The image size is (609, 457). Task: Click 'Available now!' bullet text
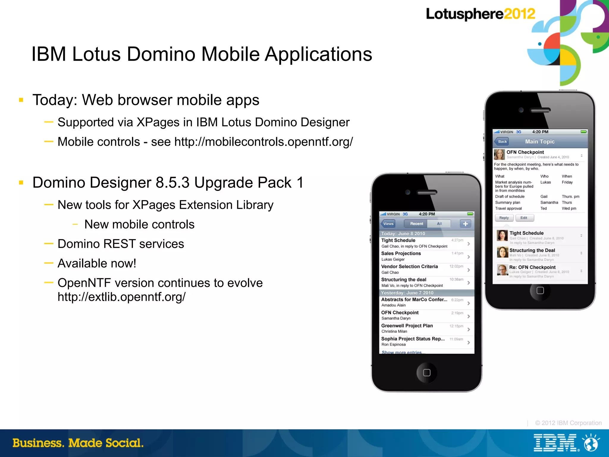pyautogui.click(x=97, y=263)
